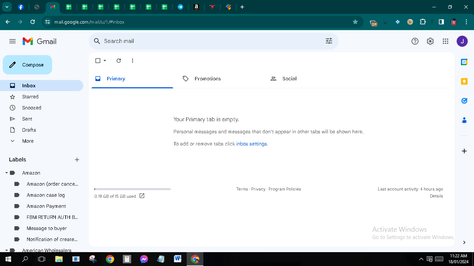474x266 pixels.
Task: Hide the side panel with the chevron
Action: tap(464, 242)
